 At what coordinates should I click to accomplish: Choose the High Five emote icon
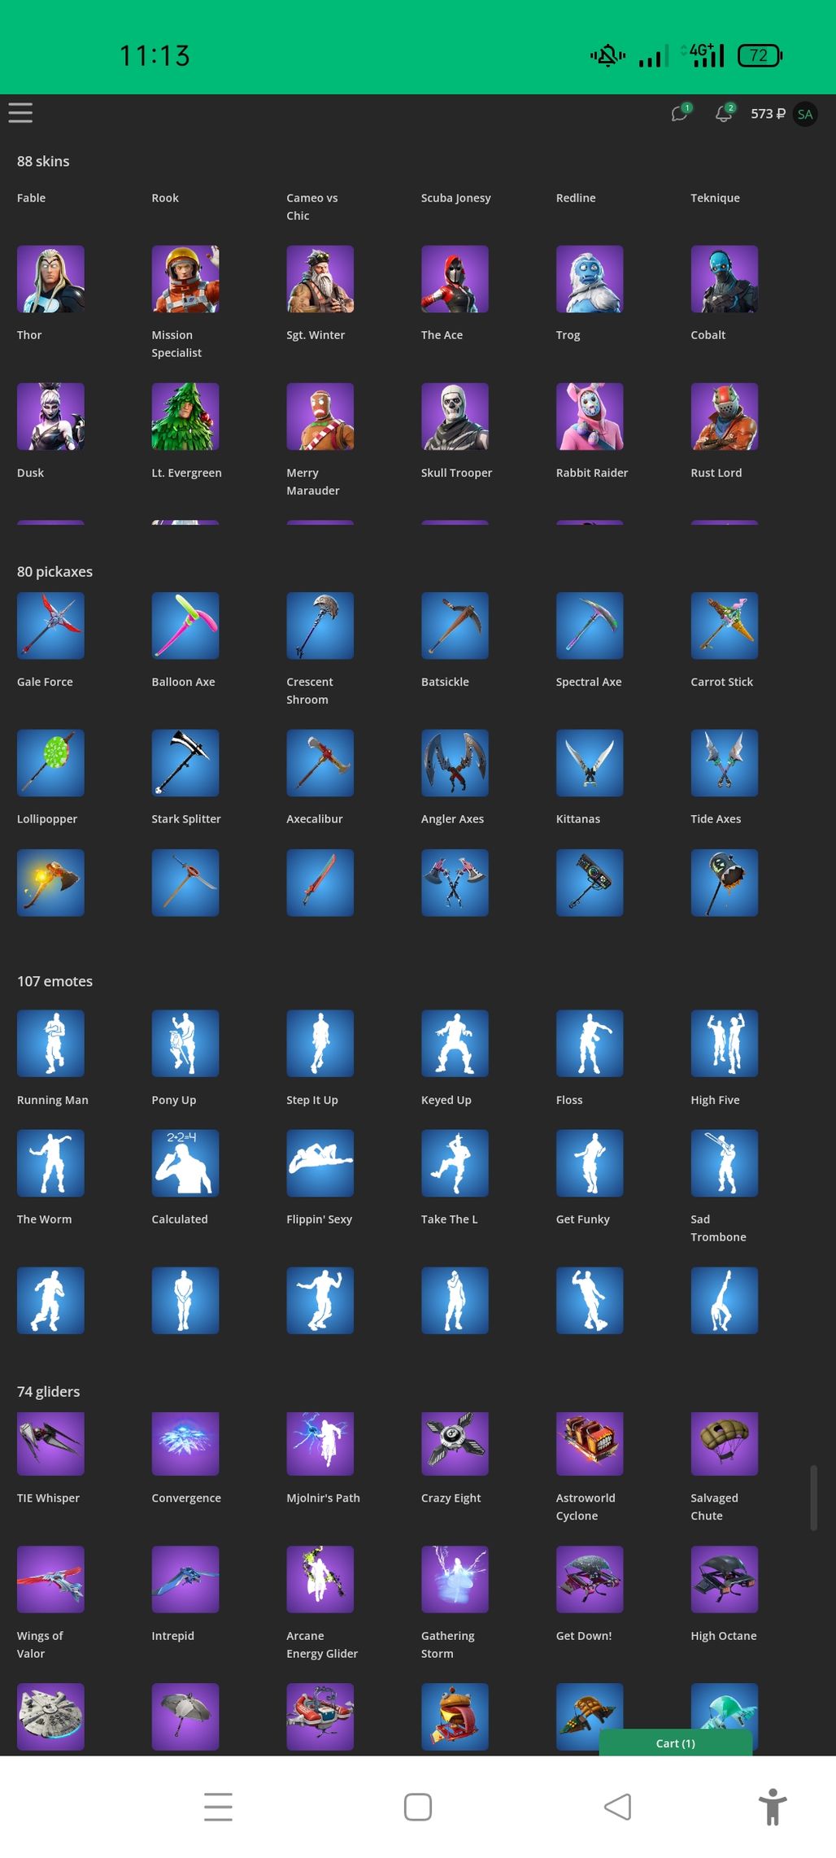(725, 1044)
